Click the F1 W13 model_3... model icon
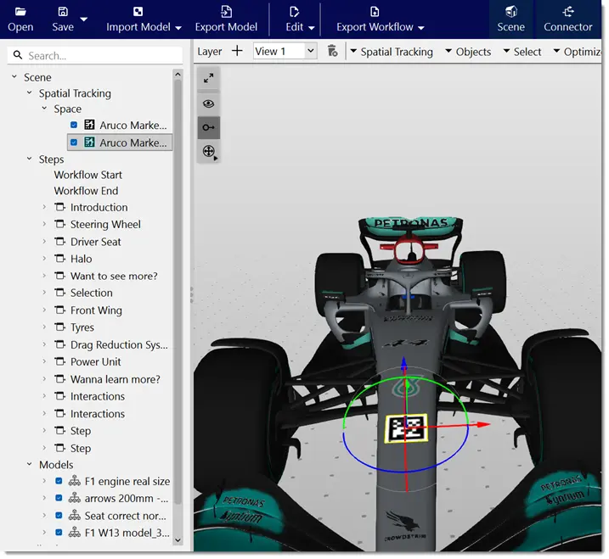Screen dimensions: 609x559 (75, 533)
